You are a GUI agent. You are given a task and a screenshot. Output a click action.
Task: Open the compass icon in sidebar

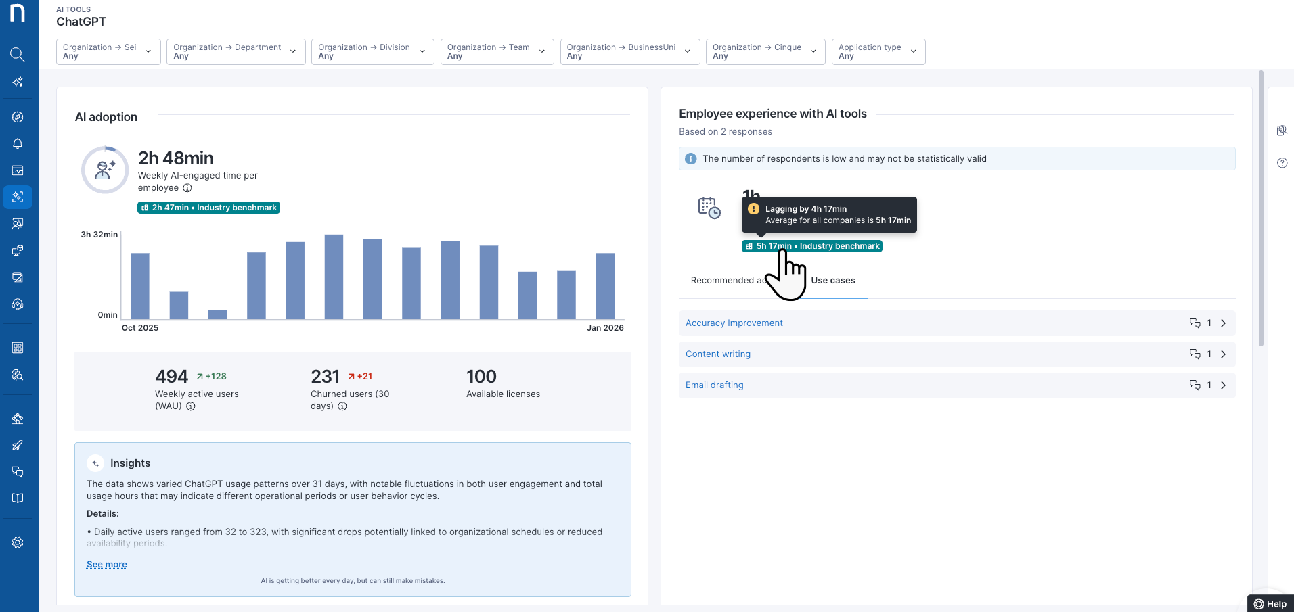18,117
